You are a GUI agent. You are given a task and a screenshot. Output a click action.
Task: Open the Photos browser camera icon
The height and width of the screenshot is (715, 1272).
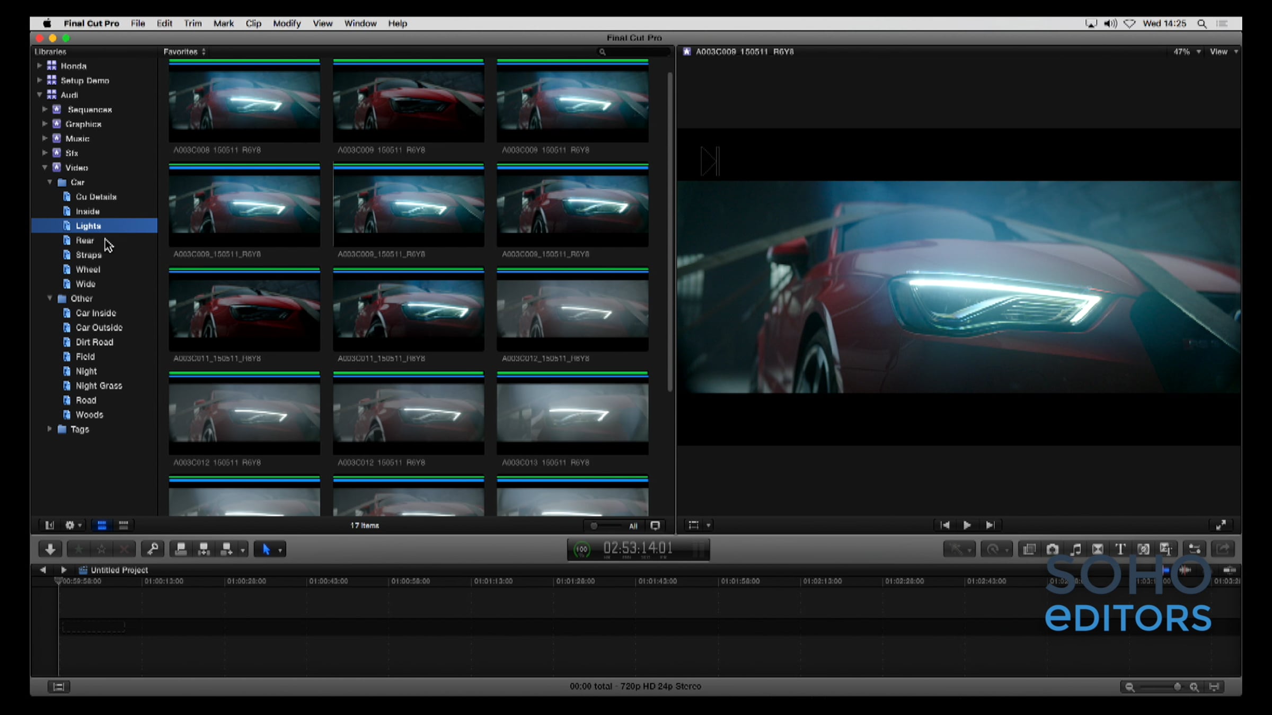(1052, 549)
